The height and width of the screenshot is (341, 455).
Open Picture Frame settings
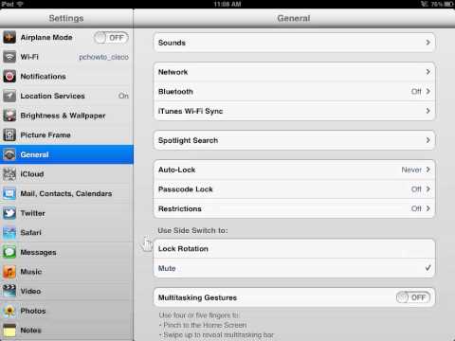click(x=66, y=135)
